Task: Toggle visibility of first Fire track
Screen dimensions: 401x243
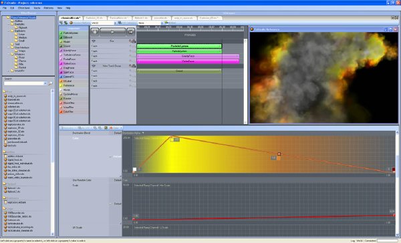Action: 130,46
